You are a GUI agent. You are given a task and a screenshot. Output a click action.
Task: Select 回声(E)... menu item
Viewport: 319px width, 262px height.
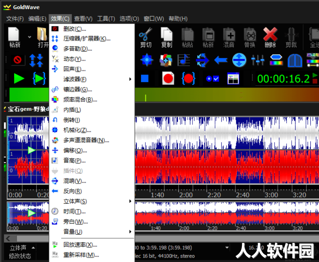[x=92, y=69]
